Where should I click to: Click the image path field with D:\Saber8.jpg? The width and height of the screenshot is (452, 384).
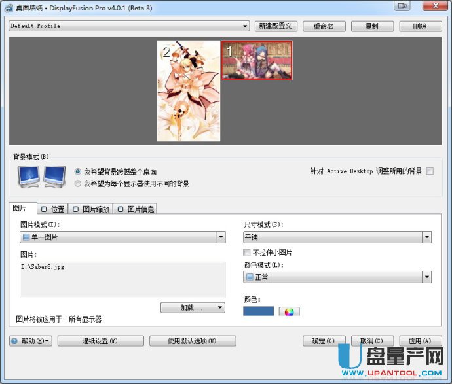(x=122, y=279)
